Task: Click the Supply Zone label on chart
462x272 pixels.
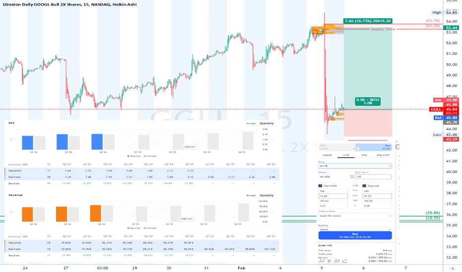Action: point(383,29)
